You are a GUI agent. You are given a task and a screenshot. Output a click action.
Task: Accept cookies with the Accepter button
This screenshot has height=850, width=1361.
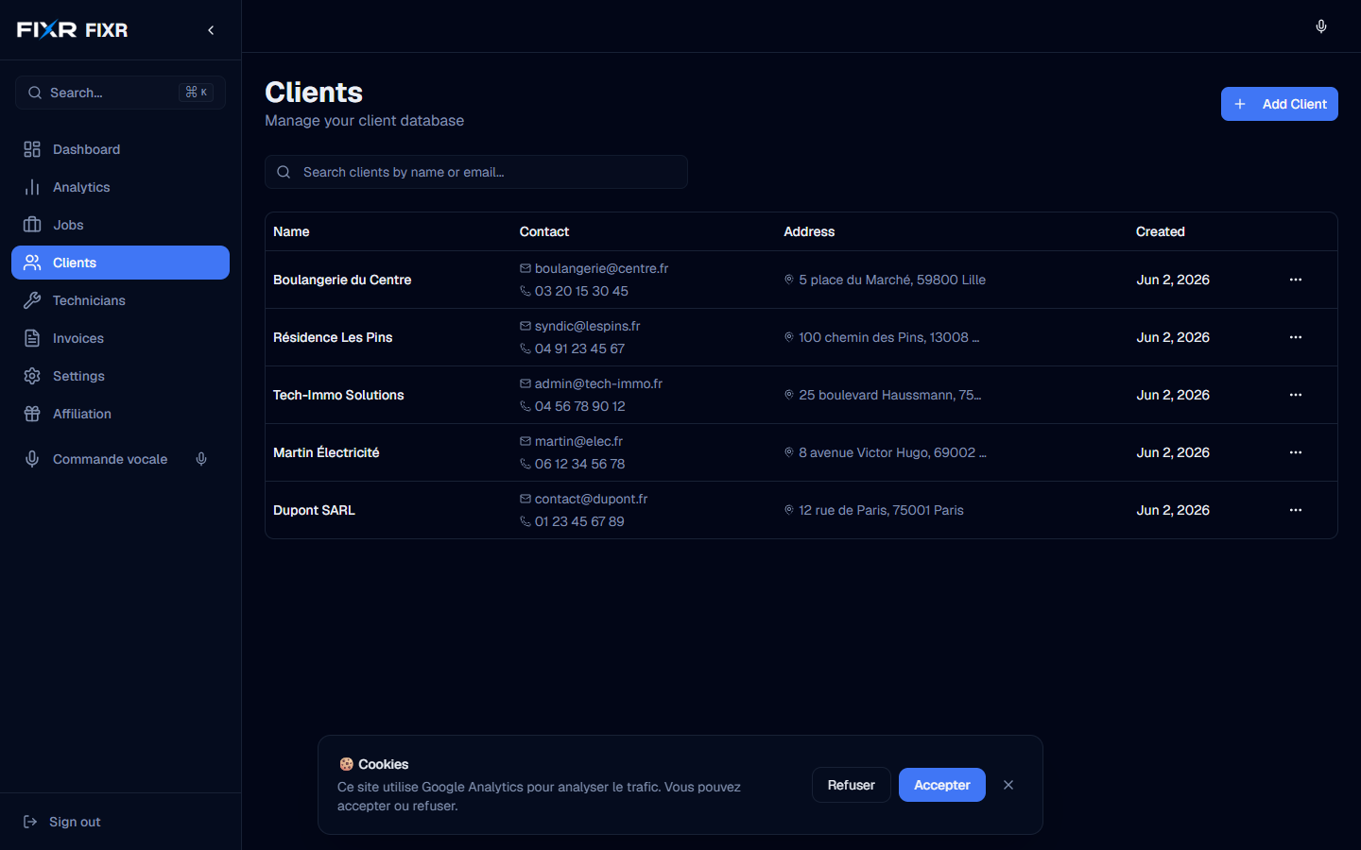(941, 785)
